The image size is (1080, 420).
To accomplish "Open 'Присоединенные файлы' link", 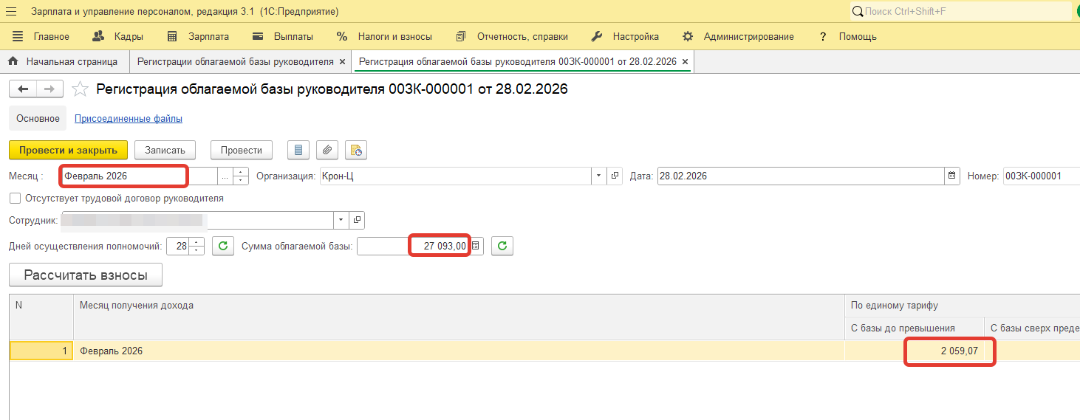I will 129,118.
